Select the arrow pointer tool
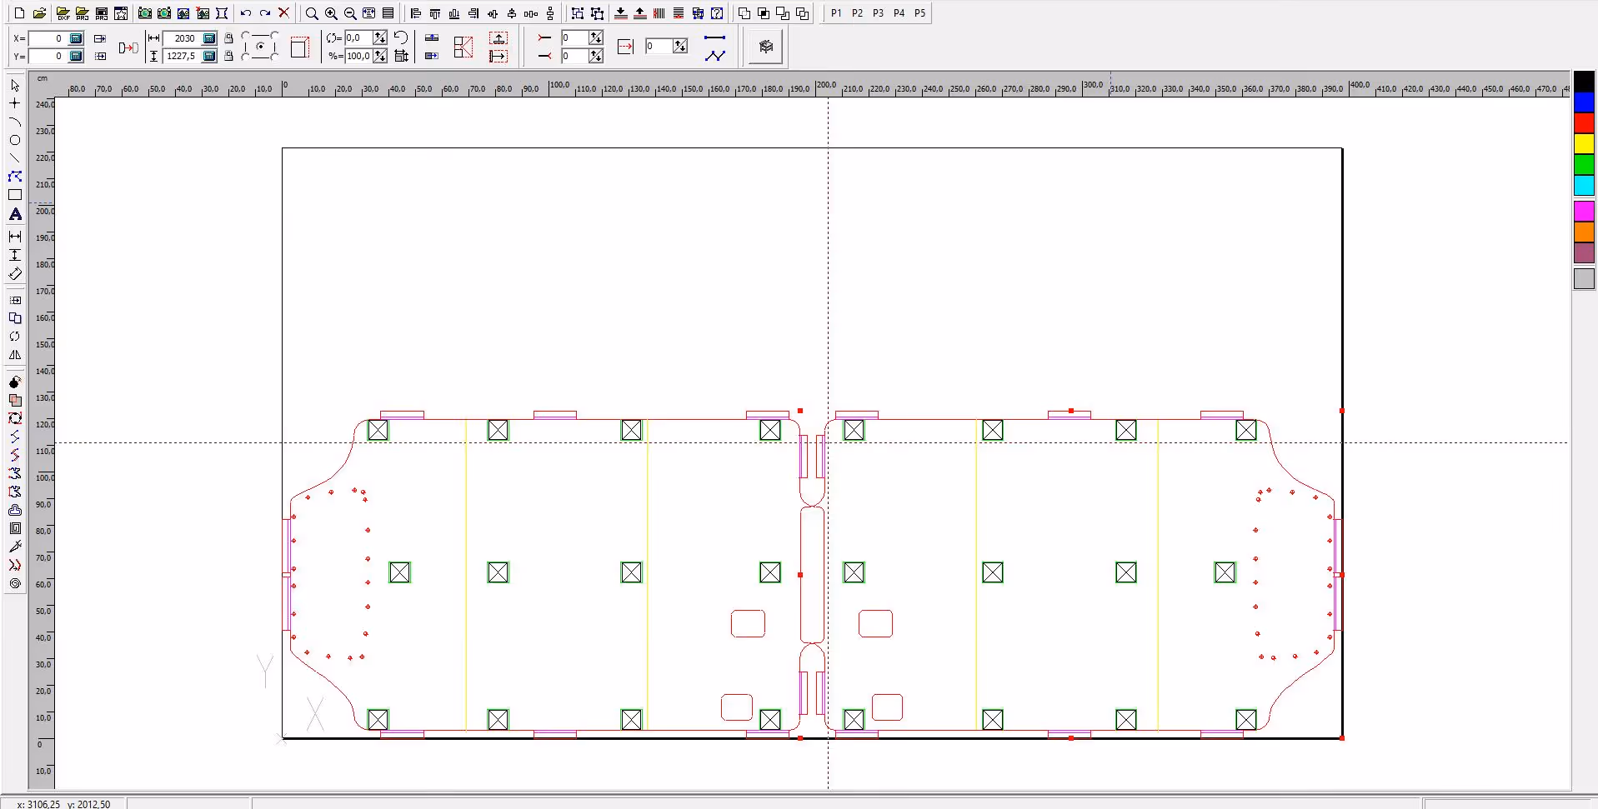 tap(15, 85)
